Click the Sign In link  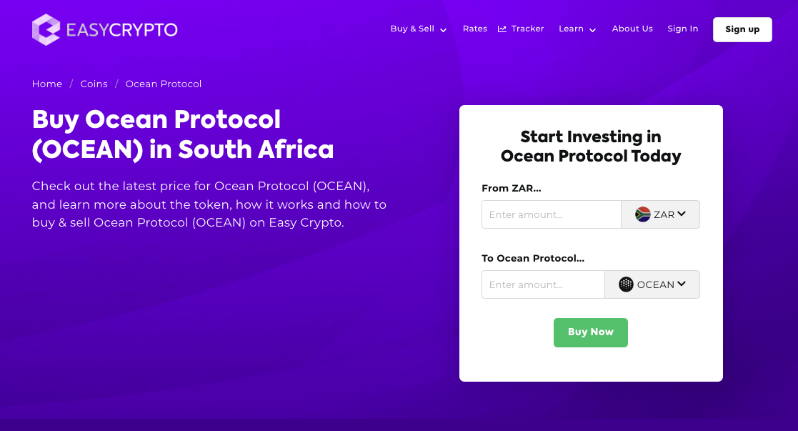pos(682,29)
